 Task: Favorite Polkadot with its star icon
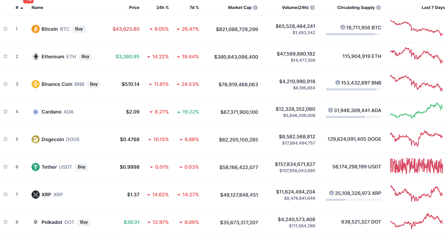[5, 222]
